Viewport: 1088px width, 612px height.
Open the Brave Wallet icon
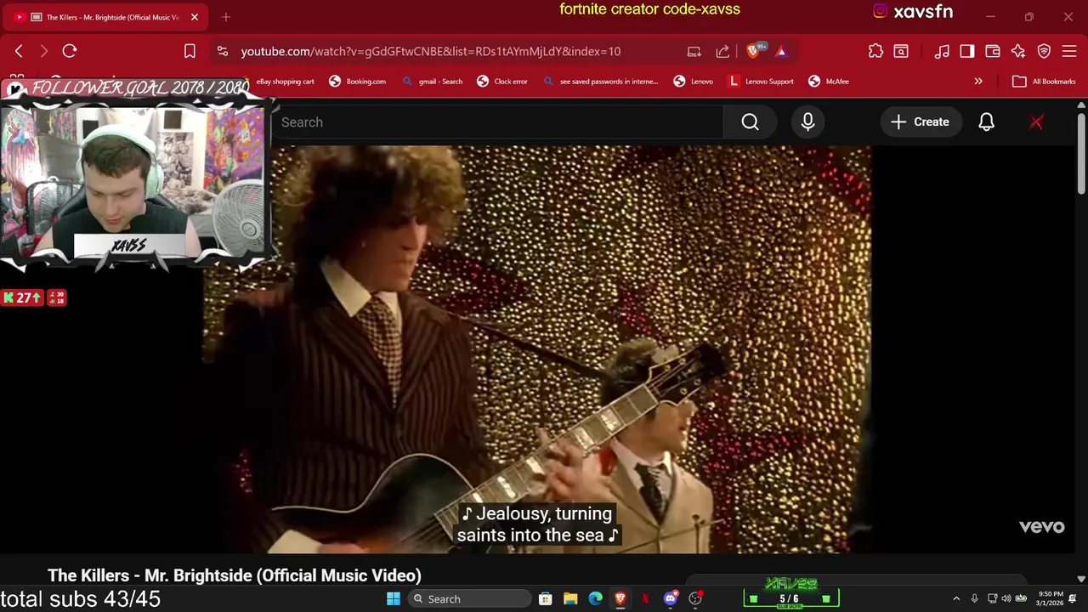coord(992,51)
